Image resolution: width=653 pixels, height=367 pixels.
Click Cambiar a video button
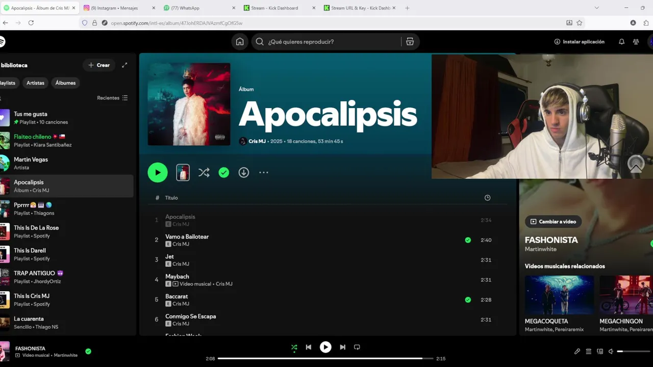pos(553,222)
